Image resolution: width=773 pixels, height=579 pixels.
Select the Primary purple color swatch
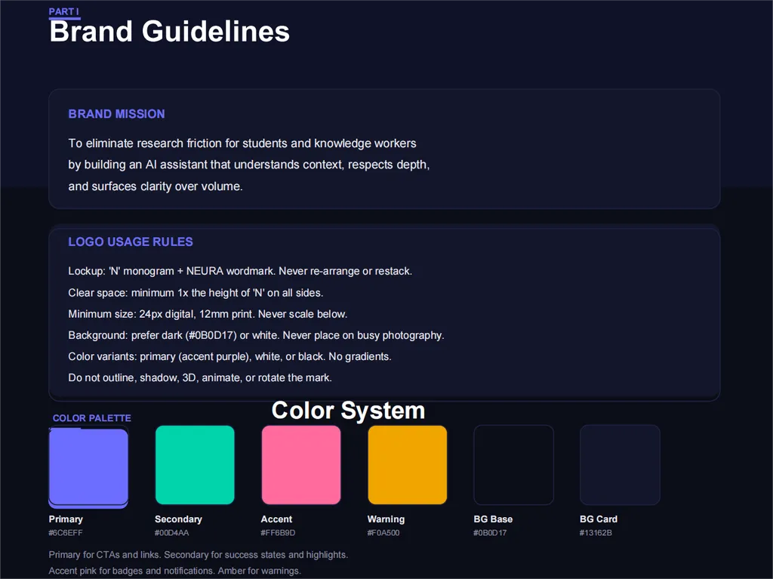pos(88,467)
